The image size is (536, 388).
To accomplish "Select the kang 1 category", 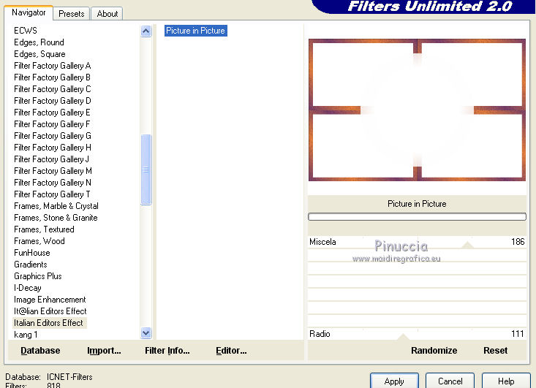I will [x=26, y=335].
